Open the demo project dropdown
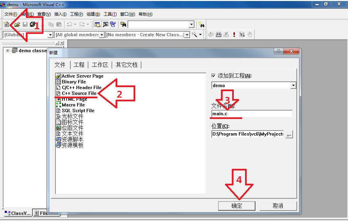The width and height of the screenshot is (348, 221). 293,86
